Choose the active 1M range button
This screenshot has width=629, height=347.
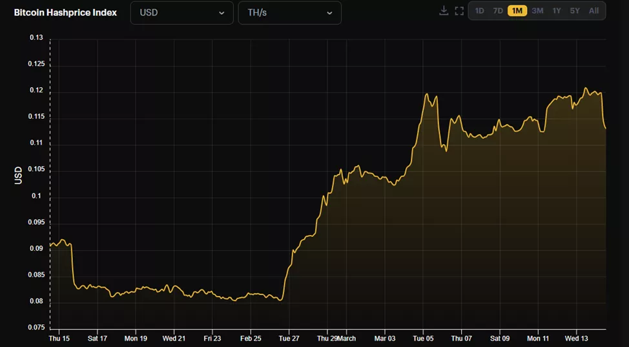point(517,11)
